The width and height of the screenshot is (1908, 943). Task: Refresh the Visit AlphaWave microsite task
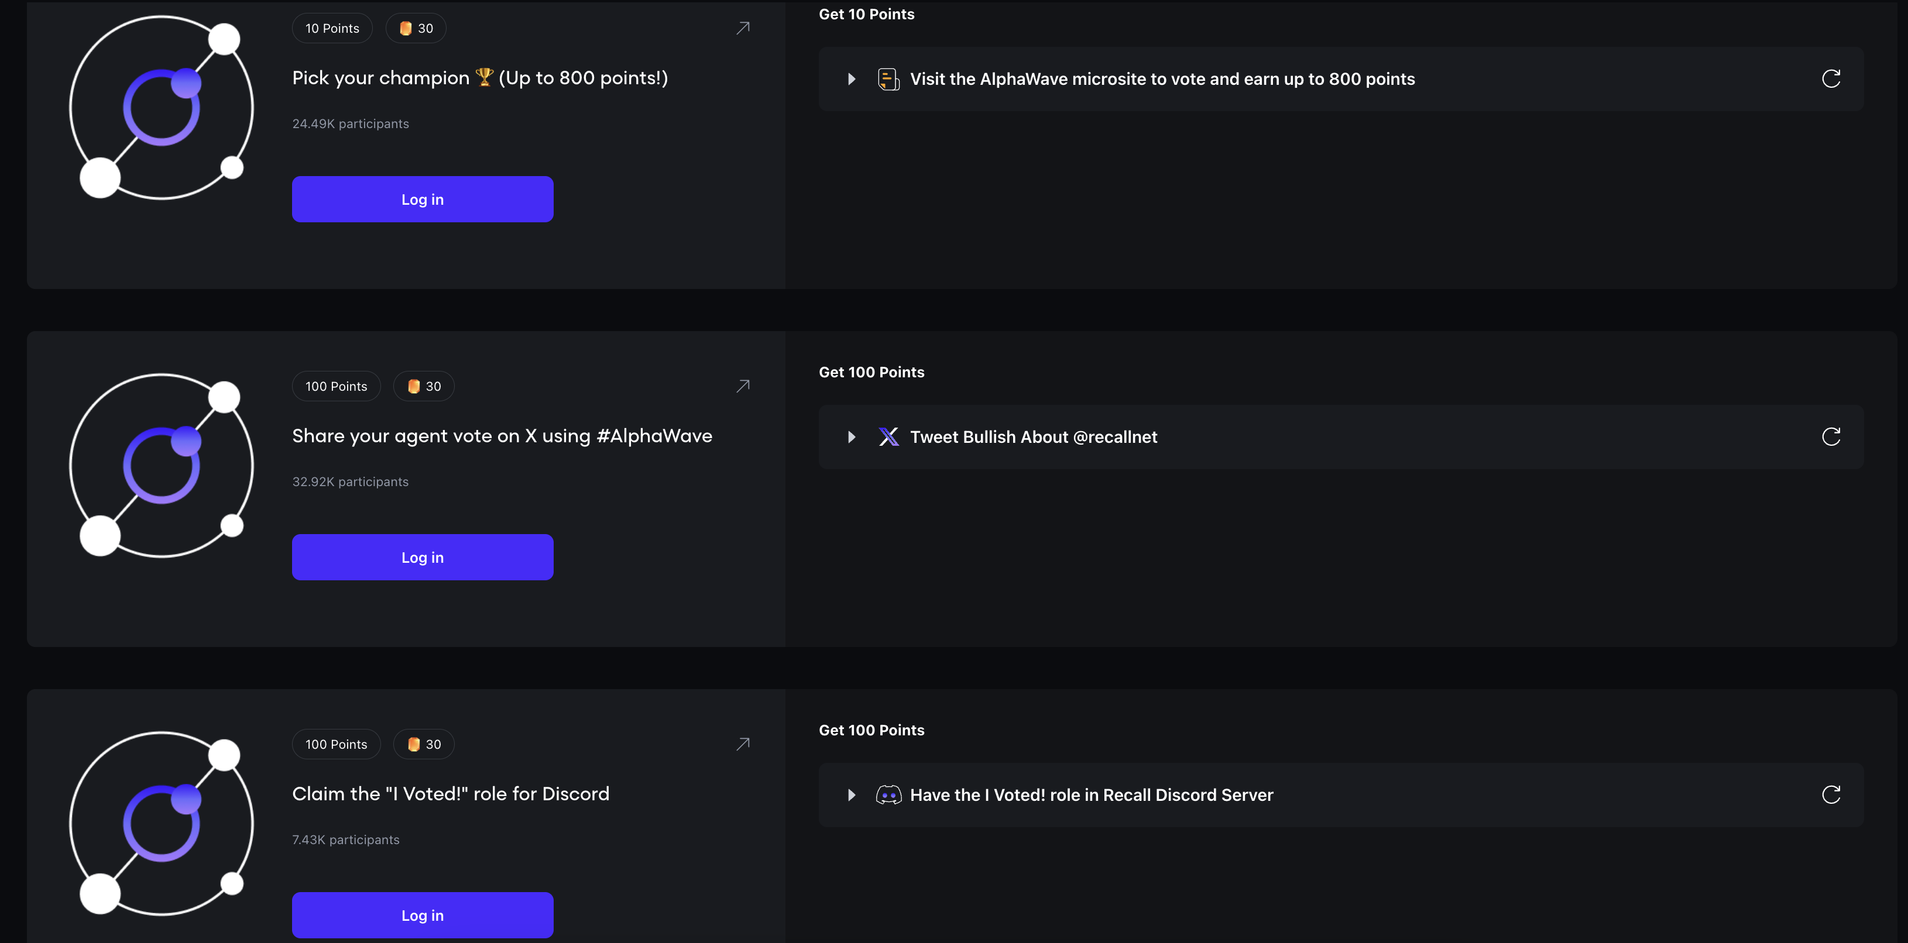pos(1831,78)
